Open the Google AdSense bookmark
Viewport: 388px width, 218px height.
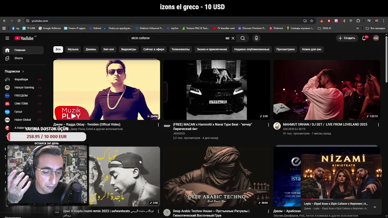pyautogui.click(x=49, y=28)
